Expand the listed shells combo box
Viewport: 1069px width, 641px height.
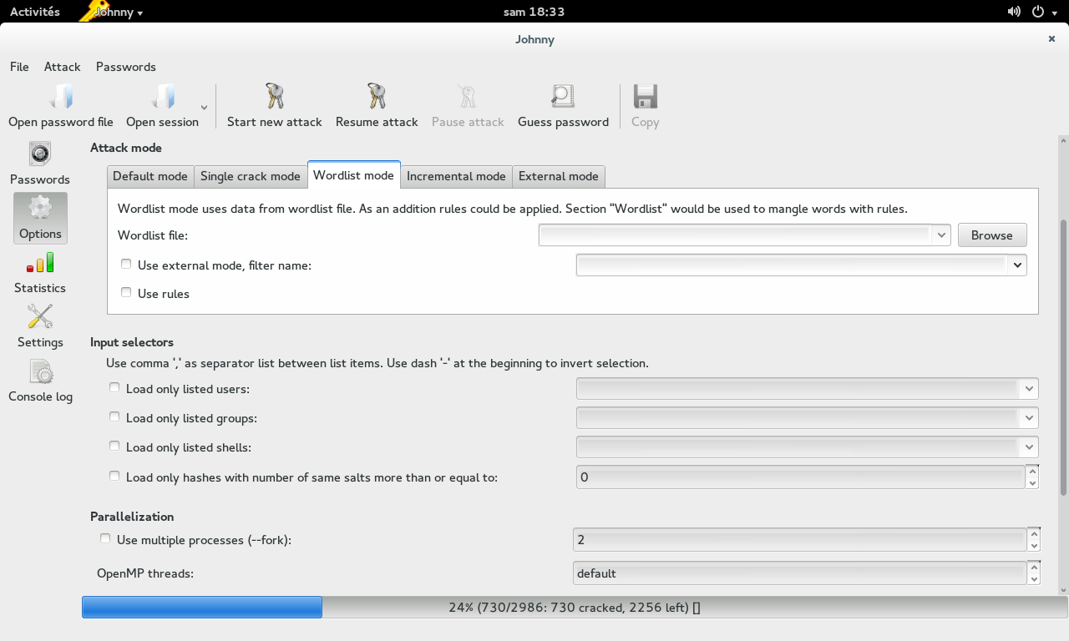[1028, 447]
